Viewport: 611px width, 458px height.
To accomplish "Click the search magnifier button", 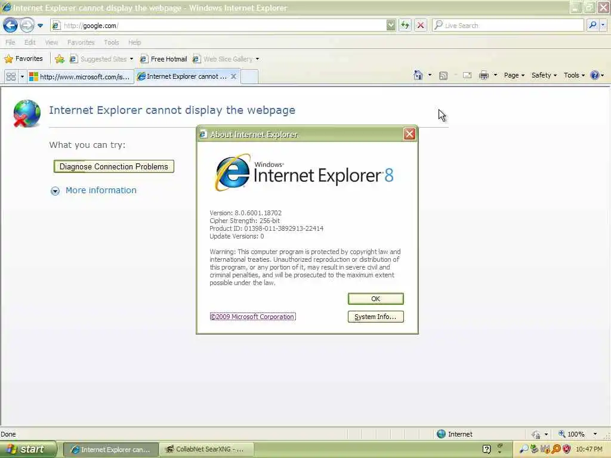I will click(593, 26).
